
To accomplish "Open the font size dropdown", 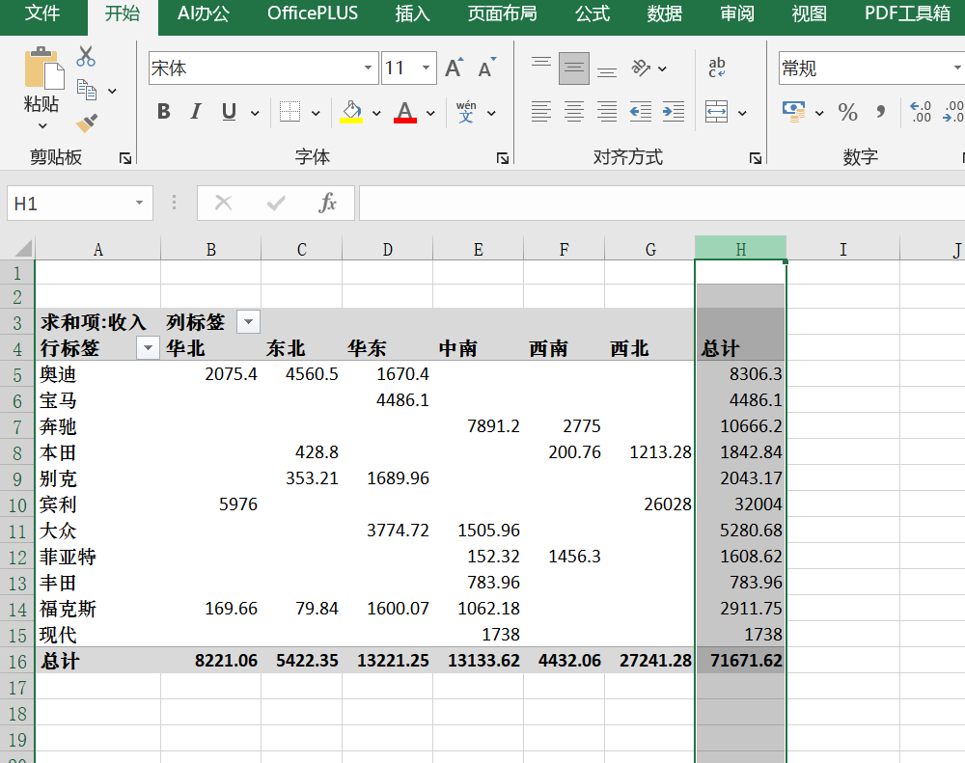I will point(426,68).
